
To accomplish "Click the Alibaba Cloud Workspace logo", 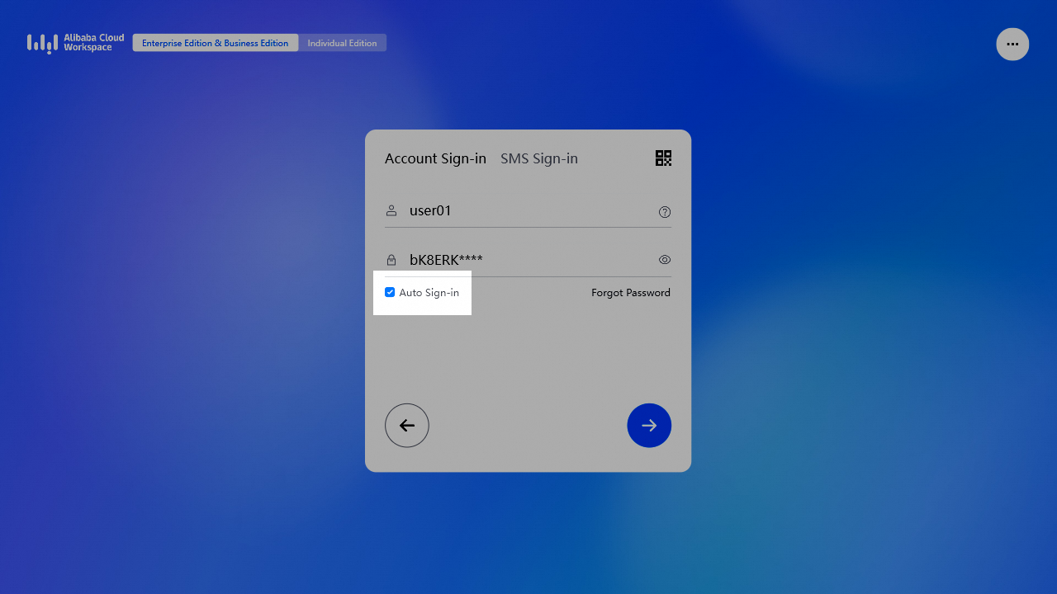I will tap(75, 43).
